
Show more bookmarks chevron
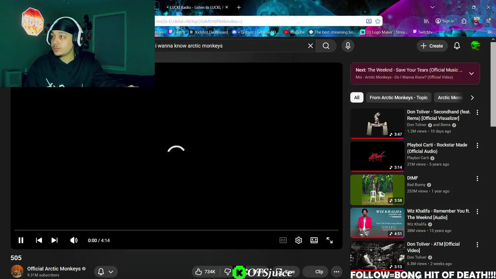point(489,32)
